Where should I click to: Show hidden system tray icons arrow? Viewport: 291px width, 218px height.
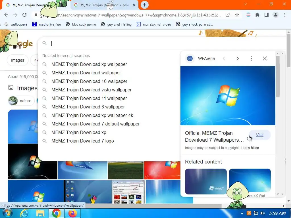(242, 213)
